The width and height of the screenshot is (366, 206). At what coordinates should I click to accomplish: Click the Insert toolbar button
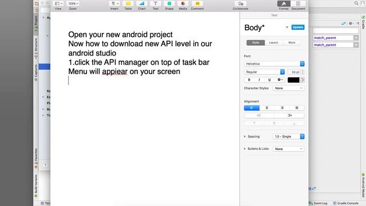click(x=114, y=4)
